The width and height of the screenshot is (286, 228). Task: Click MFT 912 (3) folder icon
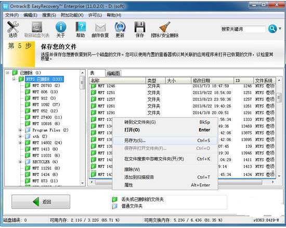tap(28, 98)
